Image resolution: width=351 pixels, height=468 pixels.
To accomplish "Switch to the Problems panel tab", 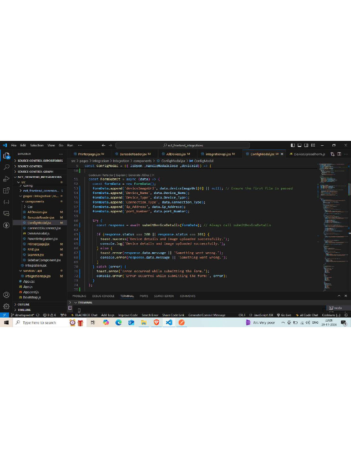I will [79, 296].
